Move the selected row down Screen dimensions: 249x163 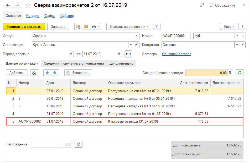point(55,73)
